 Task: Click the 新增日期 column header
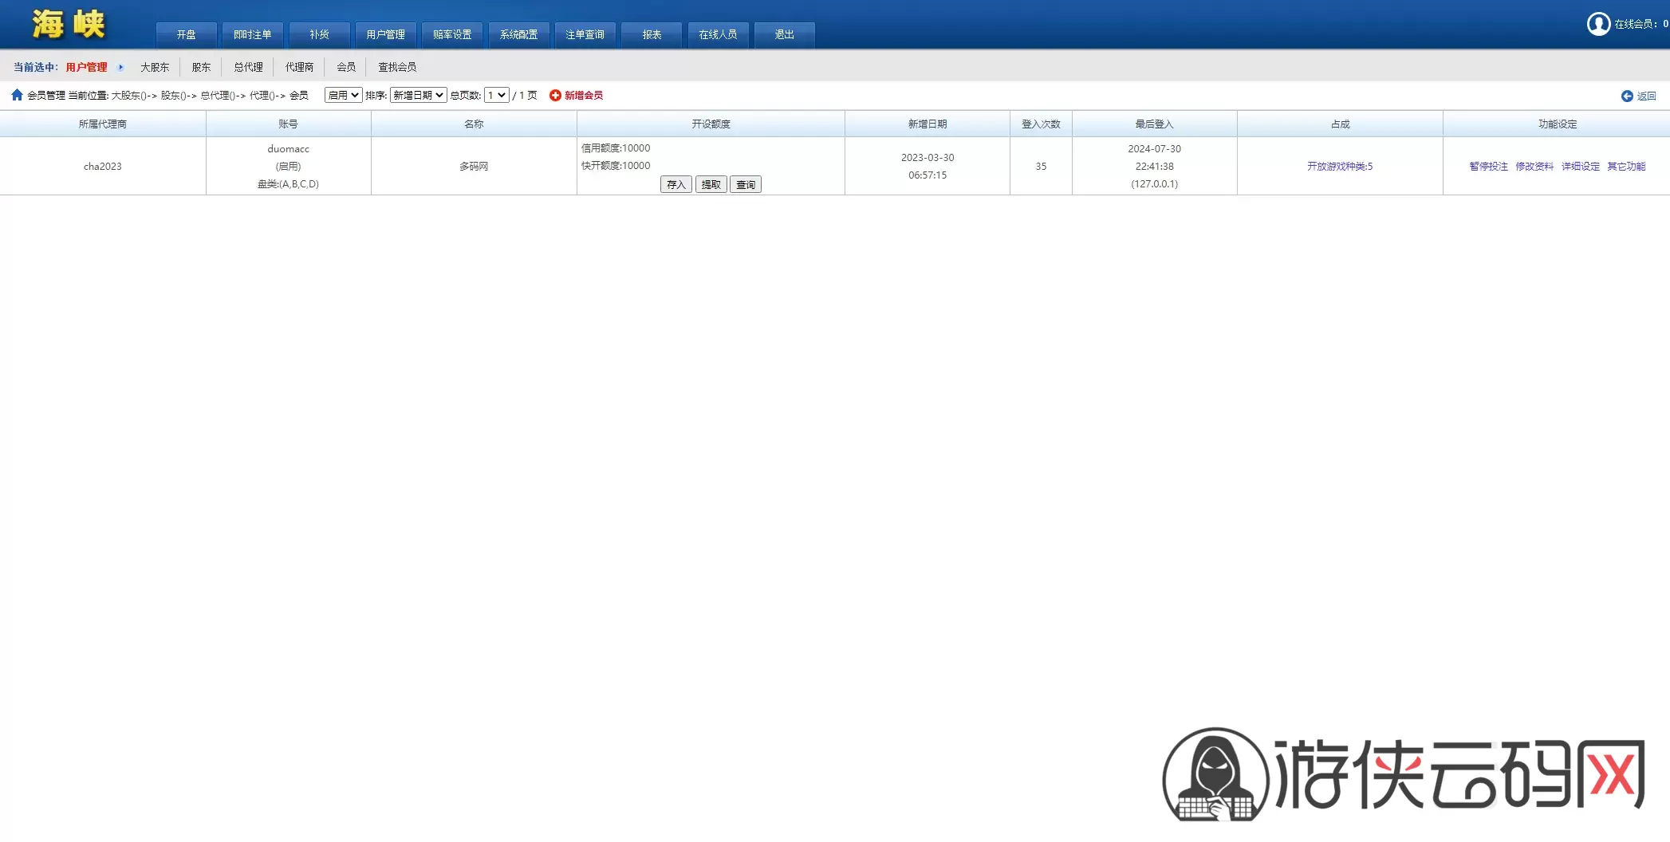(928, 124)
